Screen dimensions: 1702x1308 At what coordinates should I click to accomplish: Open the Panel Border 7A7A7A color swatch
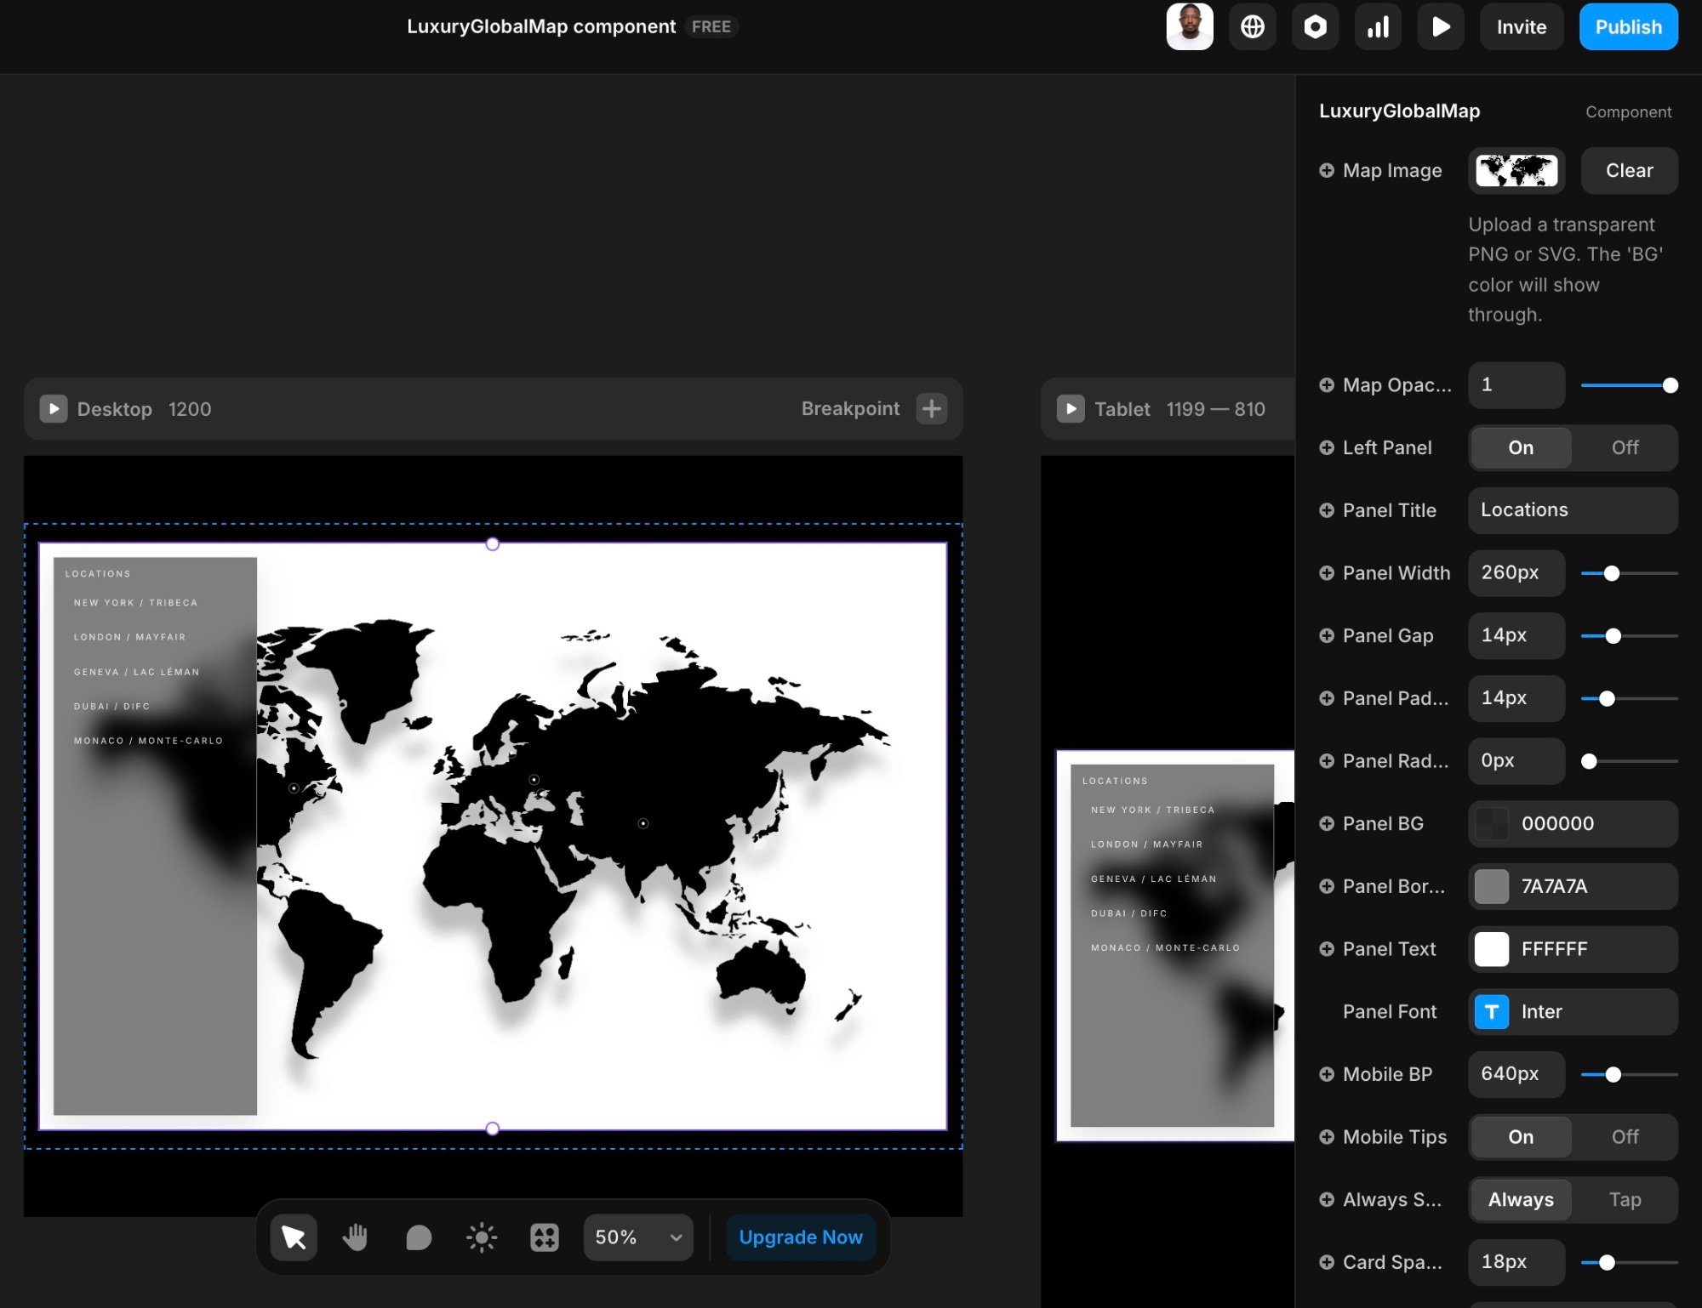1492,886
